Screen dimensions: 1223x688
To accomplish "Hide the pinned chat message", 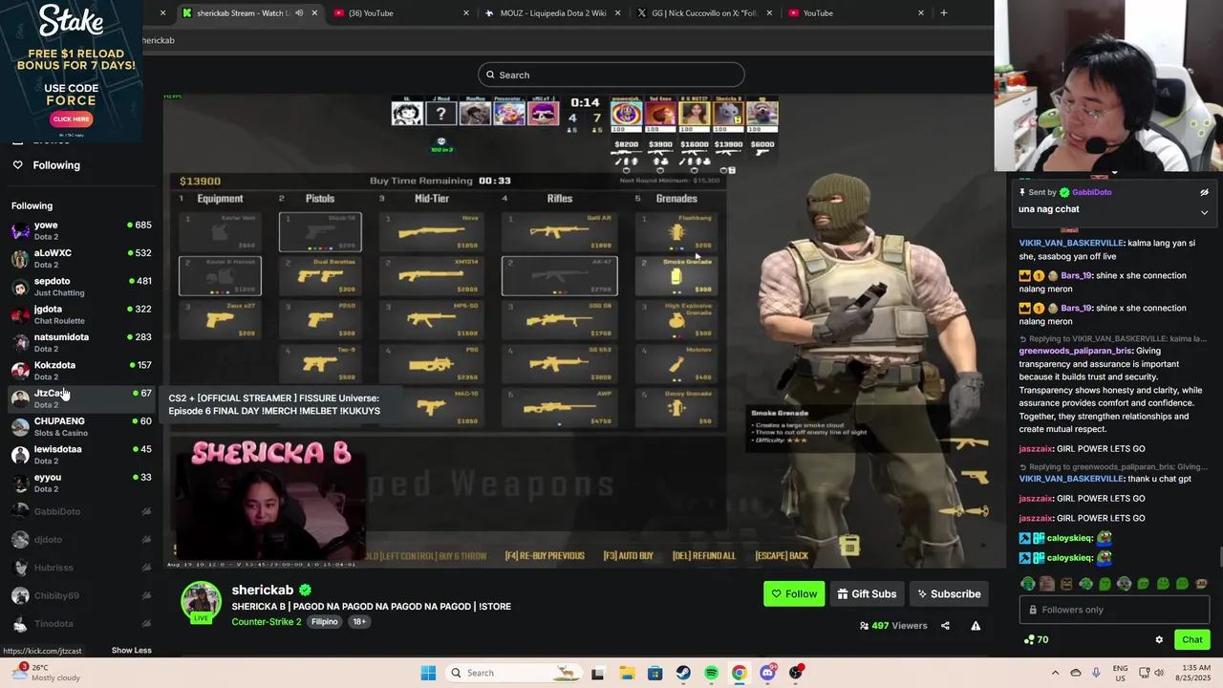I will (x=1204, y=192).
